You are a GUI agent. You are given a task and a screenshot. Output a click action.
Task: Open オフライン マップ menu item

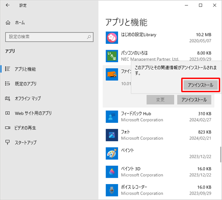[28, 98]
